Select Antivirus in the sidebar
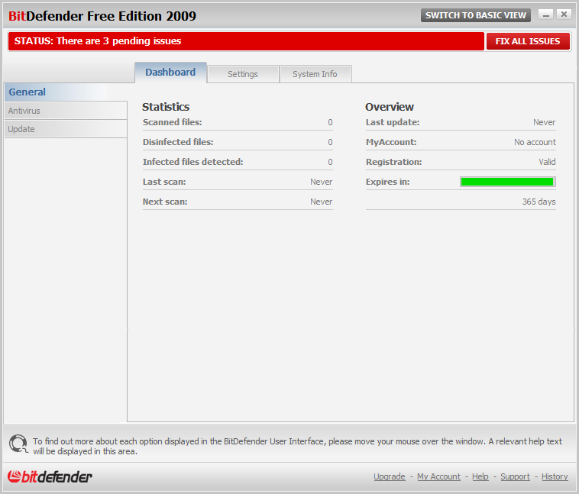Viewport: 579px width, 494px height. [66, 111]
